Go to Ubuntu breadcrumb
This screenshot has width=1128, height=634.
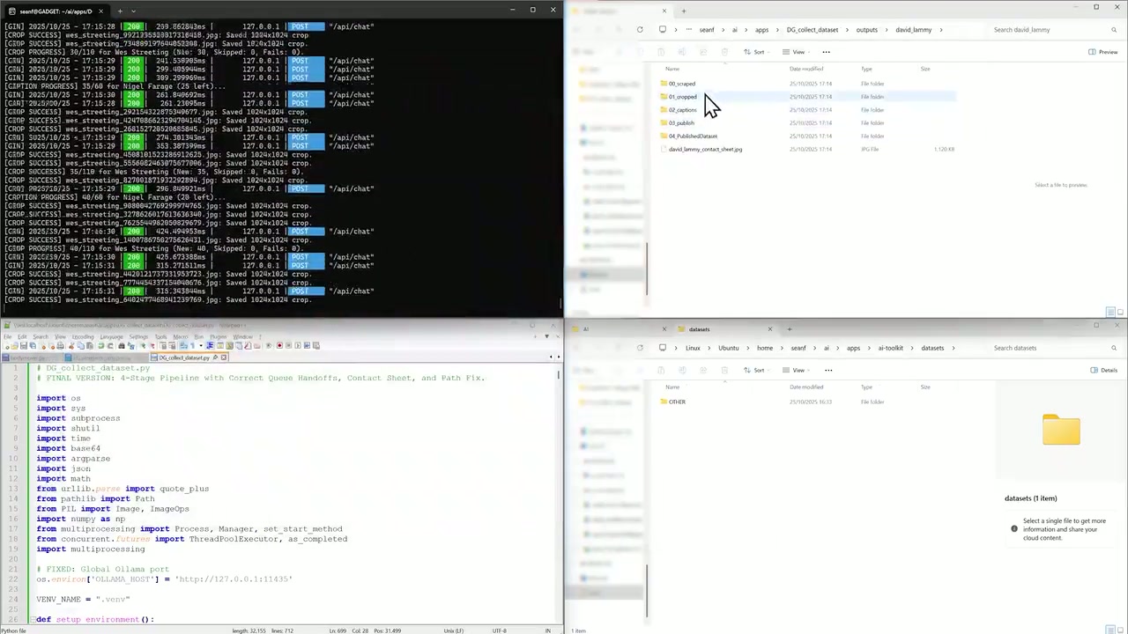coord(728,348)
